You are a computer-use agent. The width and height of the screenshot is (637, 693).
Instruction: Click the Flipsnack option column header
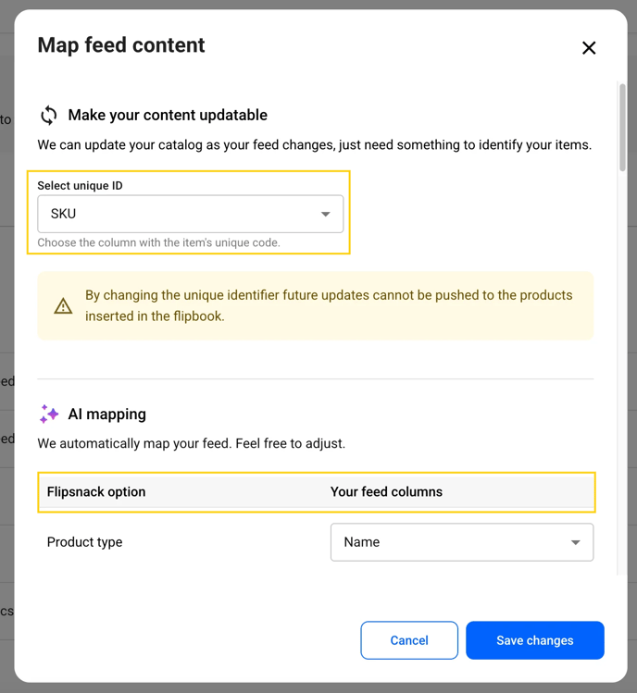(96, 491)
